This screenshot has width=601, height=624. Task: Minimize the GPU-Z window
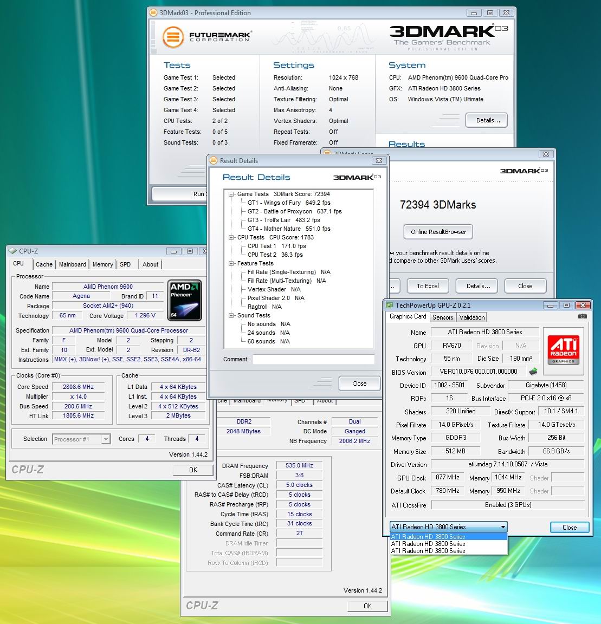coord(550,305)
